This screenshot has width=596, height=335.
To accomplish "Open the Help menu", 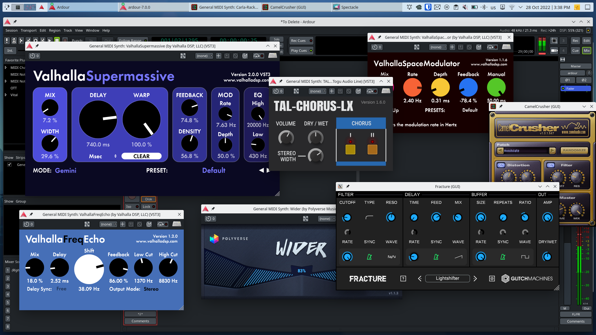I will (x=106, y=30).
